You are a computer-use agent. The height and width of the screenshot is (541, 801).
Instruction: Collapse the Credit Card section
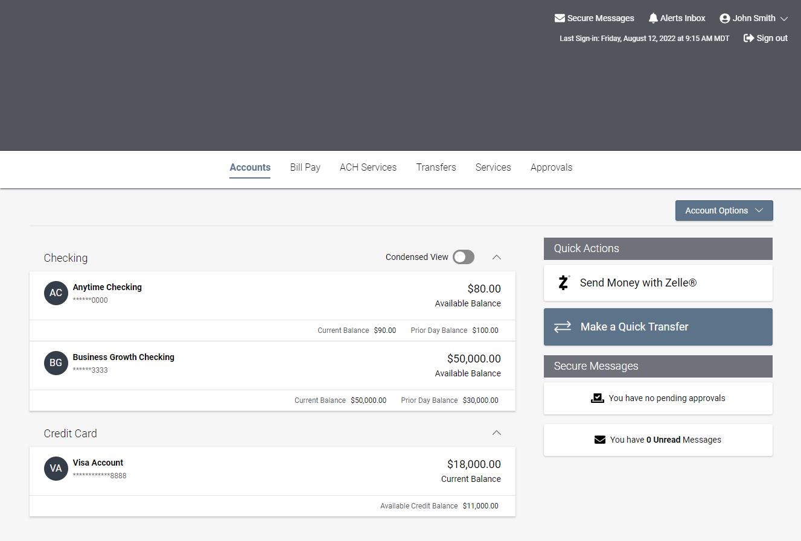(497, 433)
